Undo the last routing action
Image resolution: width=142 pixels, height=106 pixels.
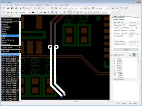pyautogui.click(x=44, y=8)
